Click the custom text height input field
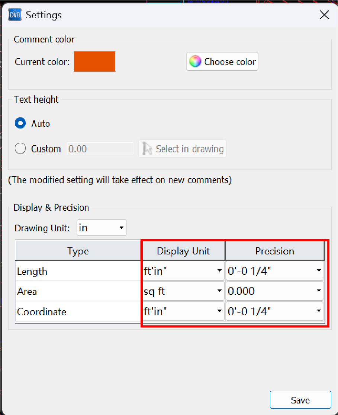The width and height of the screenshot is (338, 415). (x=100, y=149)
